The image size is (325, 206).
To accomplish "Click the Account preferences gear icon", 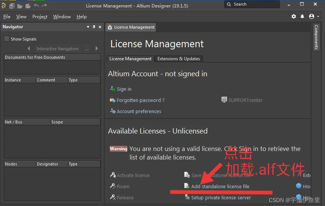I will (112, 111).
